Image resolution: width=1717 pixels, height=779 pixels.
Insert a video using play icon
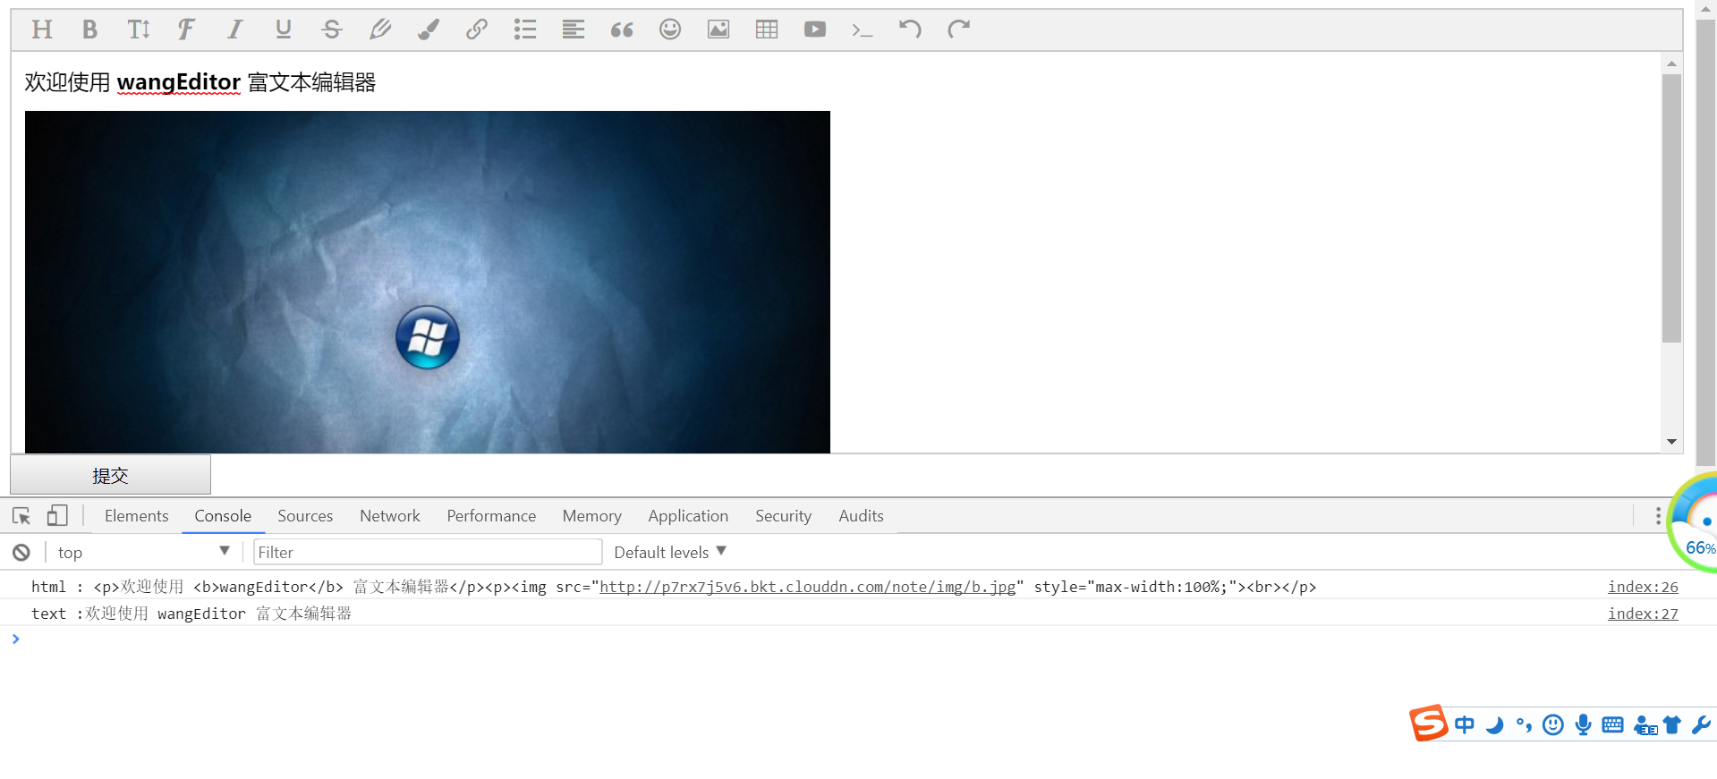(814, 30)
